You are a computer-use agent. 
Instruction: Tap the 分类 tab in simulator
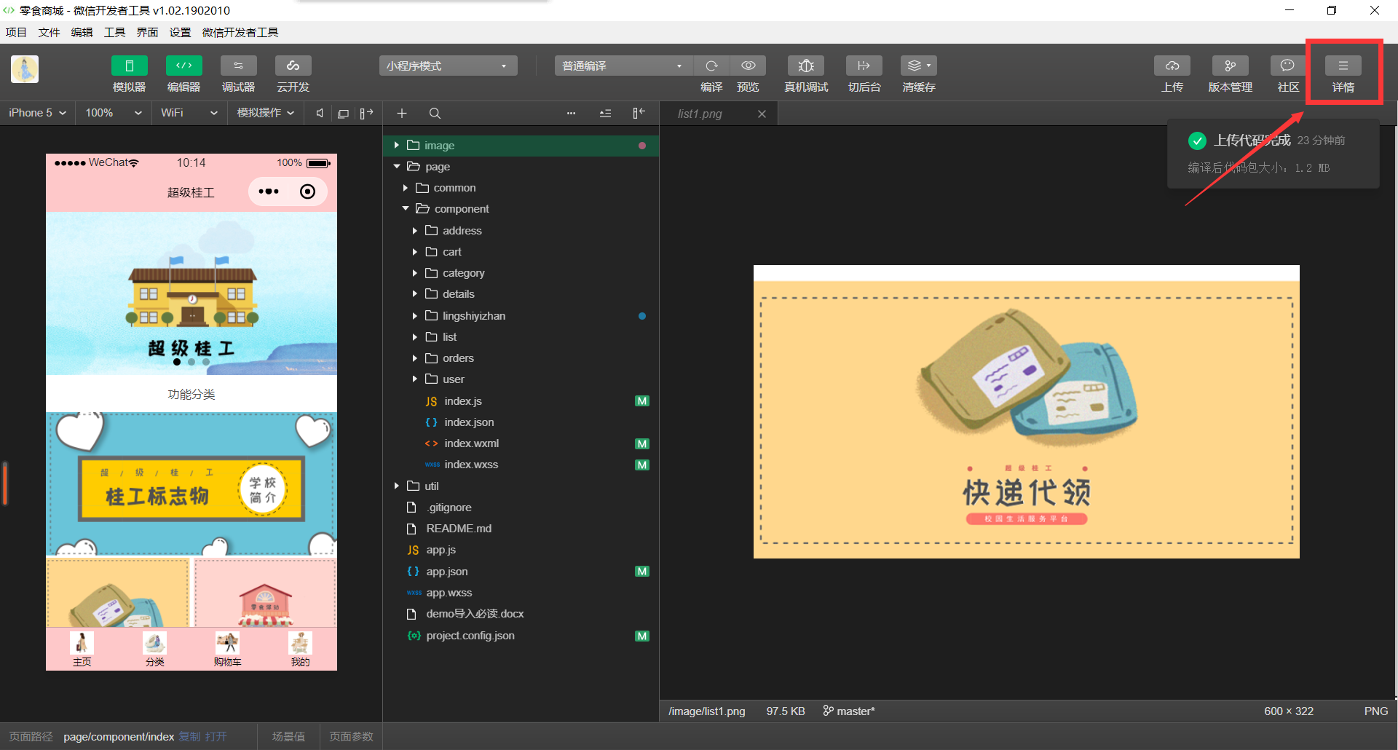(x=155, y=650)
